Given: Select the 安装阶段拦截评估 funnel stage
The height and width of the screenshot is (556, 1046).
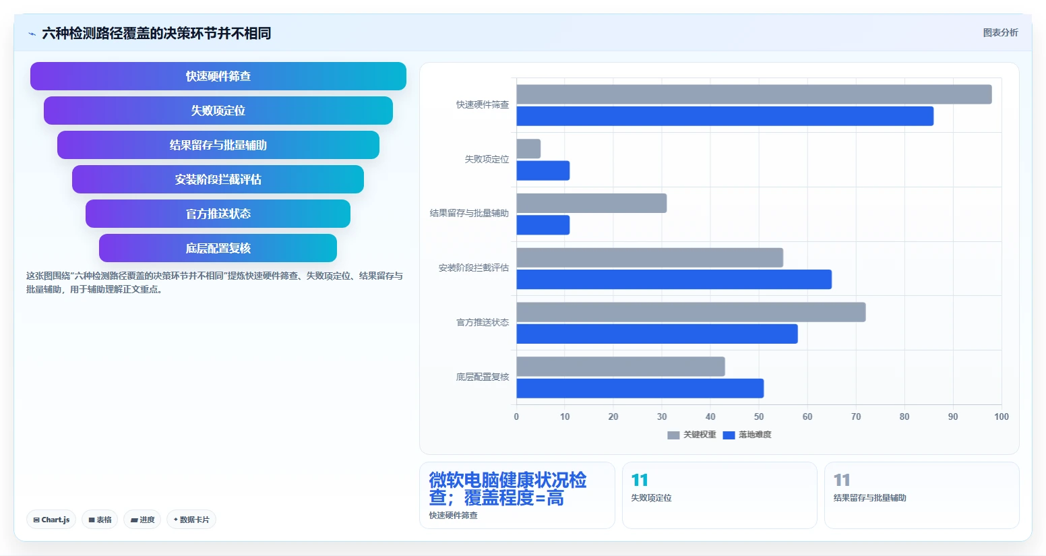Looking at the screenshot, I should [x=218, y=179].
